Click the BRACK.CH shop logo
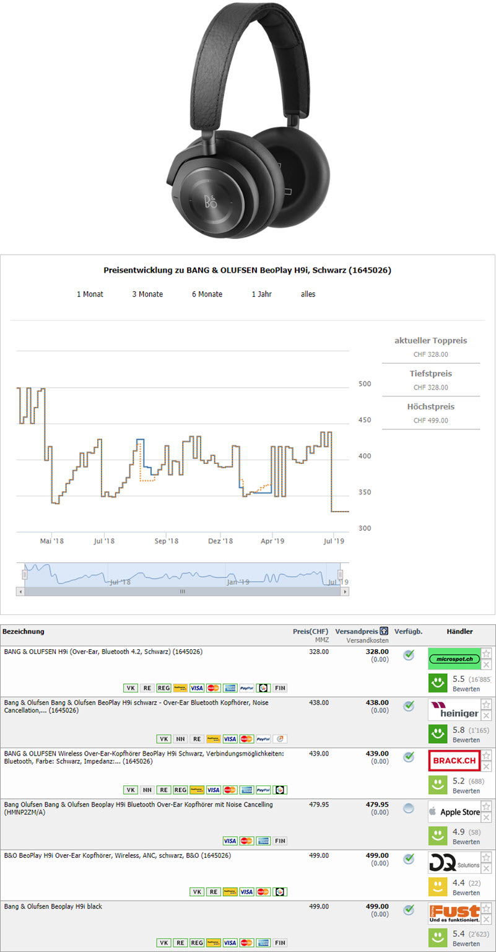This screenshot has width=496, height=952. coord(454,761)
